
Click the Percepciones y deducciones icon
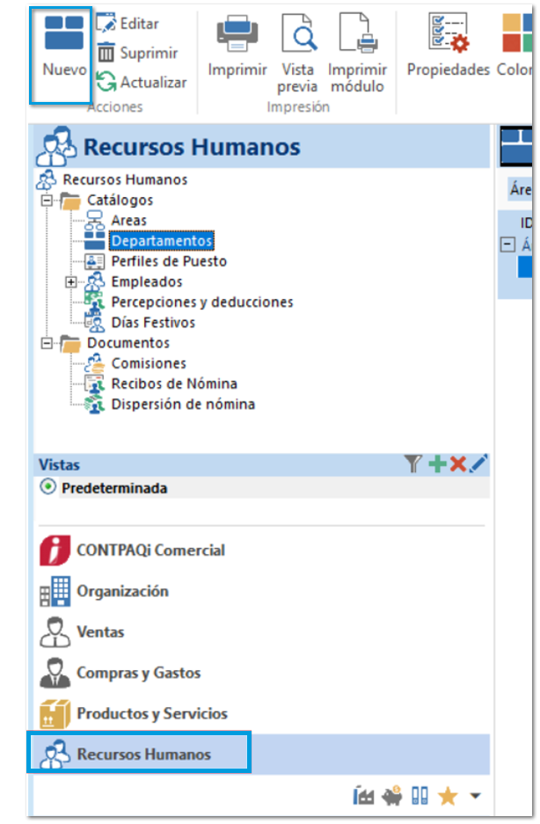[95, 303]
